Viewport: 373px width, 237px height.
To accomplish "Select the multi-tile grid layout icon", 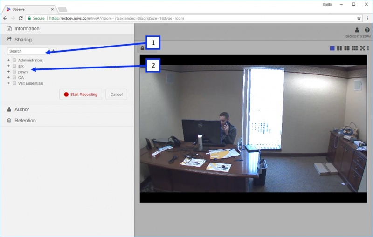I will click(x=355, y=48).
